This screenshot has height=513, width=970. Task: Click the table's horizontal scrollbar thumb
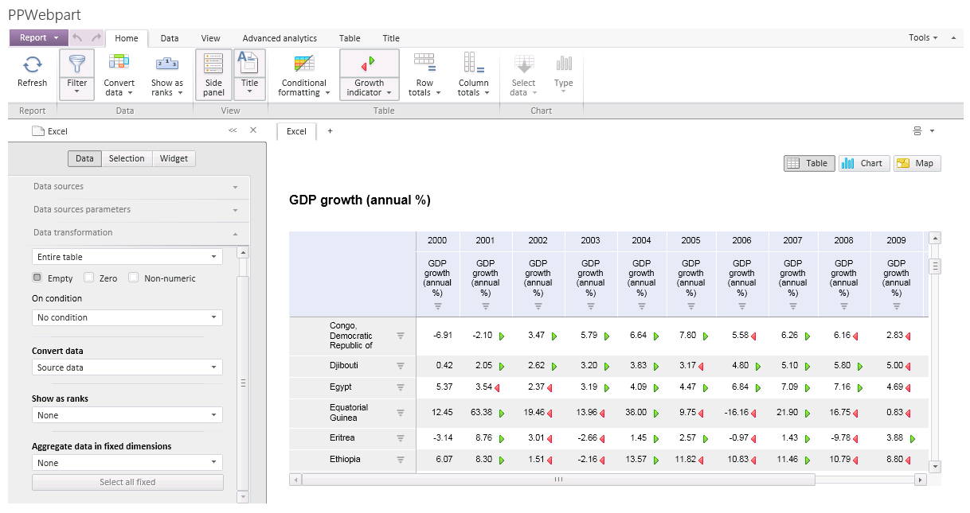[558, 480]
